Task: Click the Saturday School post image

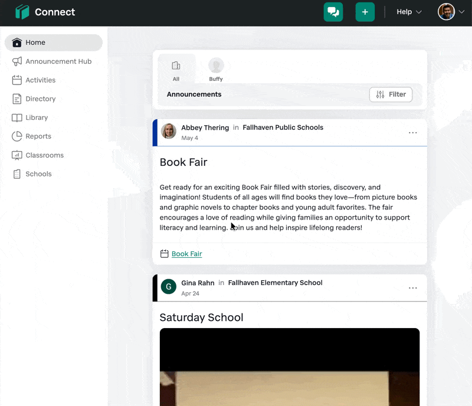Action: (x=290, y=367)
